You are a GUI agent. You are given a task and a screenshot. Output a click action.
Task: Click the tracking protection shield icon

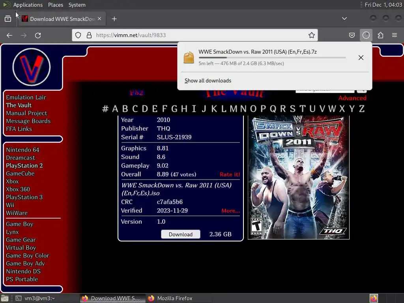click(78, 35)
